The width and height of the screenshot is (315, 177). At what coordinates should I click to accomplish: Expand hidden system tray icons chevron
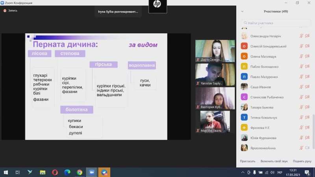point(243,172)
